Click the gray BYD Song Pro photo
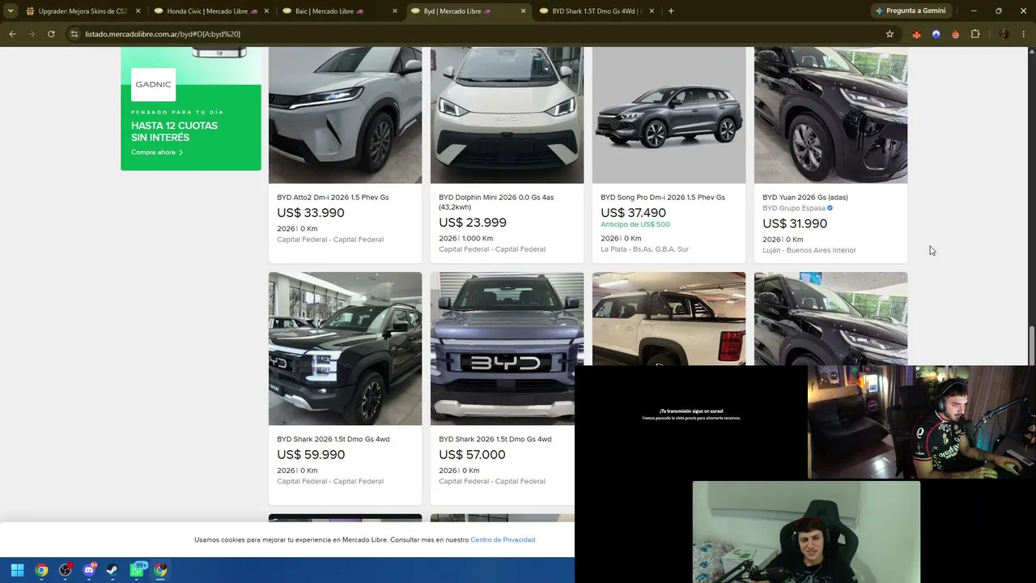The image size is (1036, 583). [x=669, y=115]
